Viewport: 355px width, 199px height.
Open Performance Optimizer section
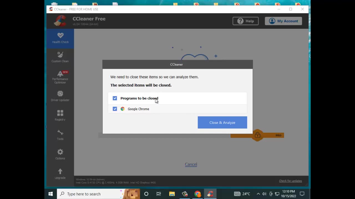click(60, 77)
